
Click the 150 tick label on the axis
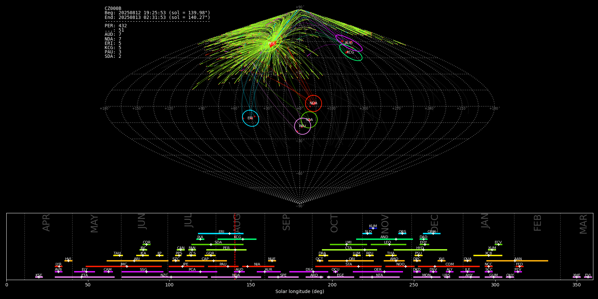click(x=250, y=285)
